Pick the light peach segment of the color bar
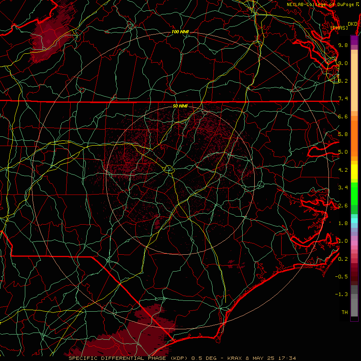Image resolution: width=361 pixels, height=361 pixels. pos(354,82)
